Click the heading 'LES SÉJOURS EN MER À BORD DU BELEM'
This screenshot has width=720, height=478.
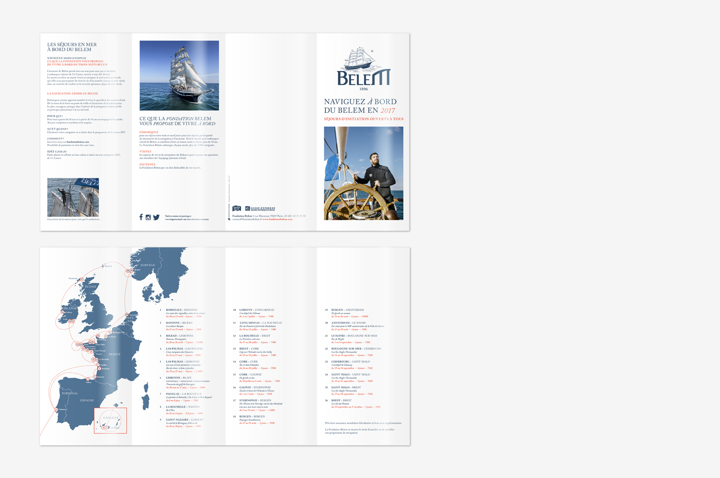point(72,47)
